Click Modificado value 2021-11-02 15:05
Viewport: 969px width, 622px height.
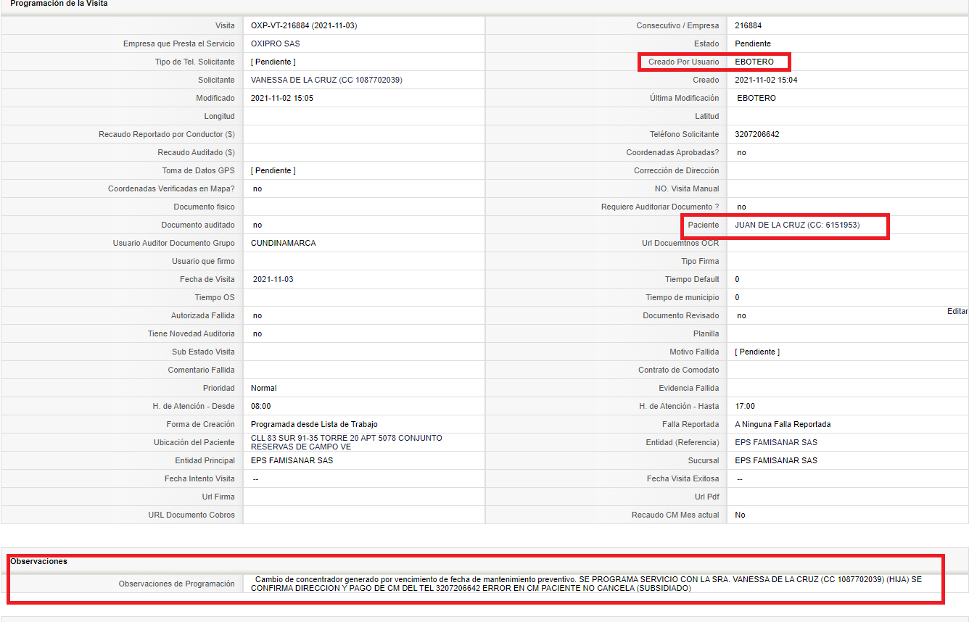282,98
